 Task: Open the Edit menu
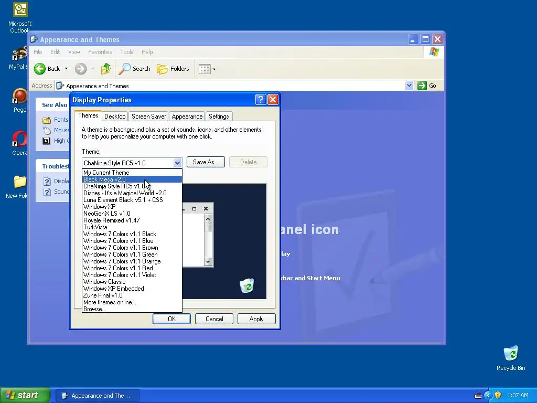[55, 52]
